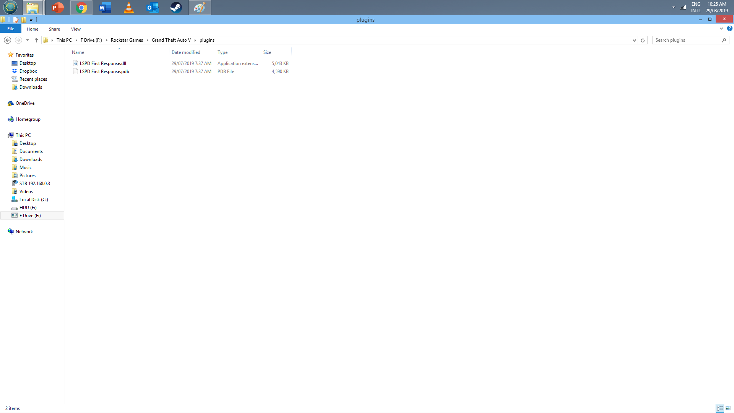Open VLC media player from taskbar
The image size is (734, 413).
pyautogui.click(x=129, y=8)
